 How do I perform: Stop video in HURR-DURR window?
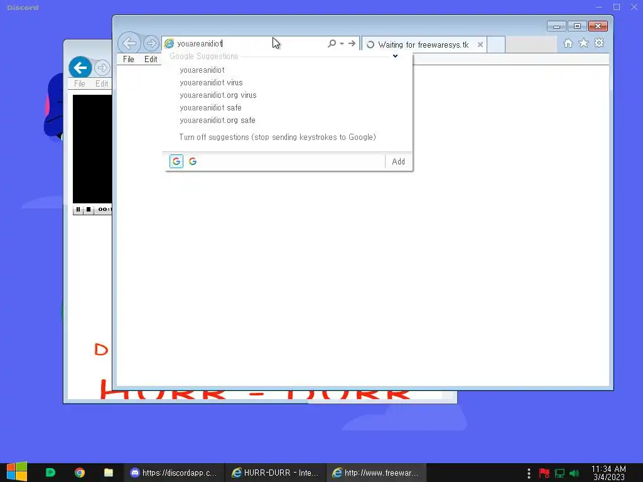pyautogui.click(x=88, y=210)
